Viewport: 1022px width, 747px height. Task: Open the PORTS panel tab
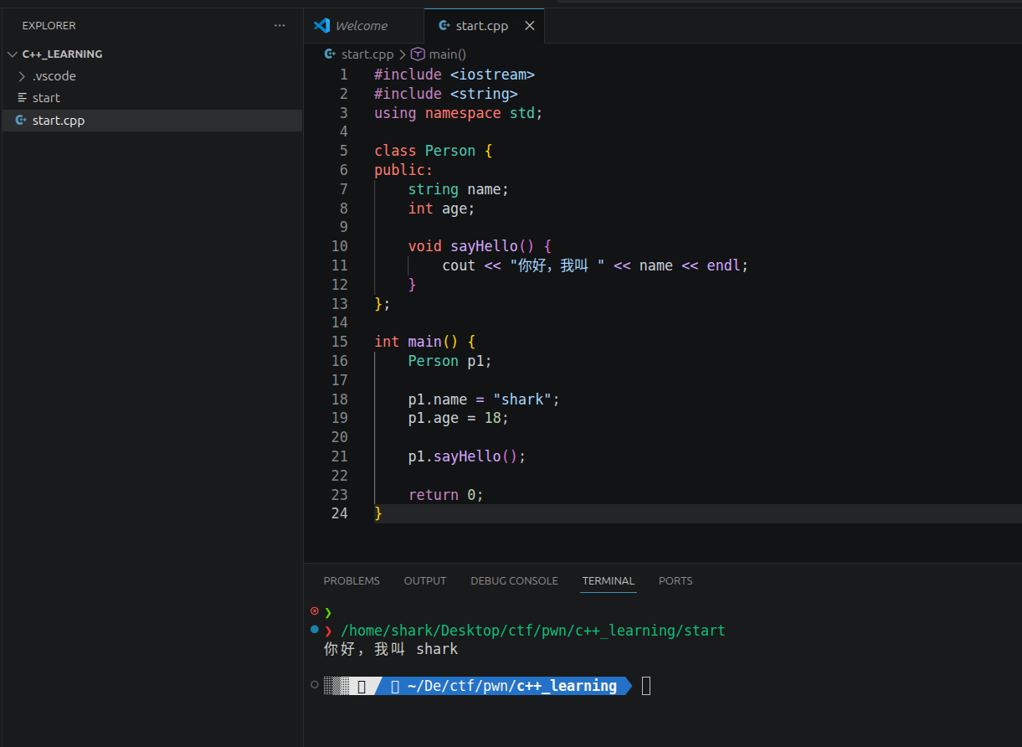point(675,581)
